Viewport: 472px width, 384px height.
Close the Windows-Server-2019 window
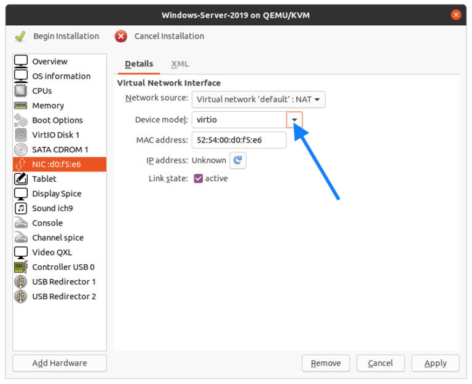(x=456, y=15)
